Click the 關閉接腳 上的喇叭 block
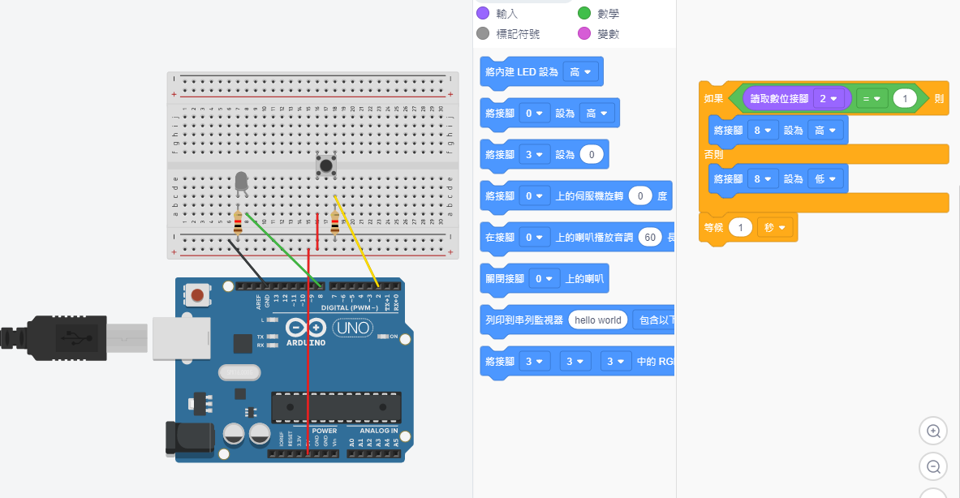This screenshot has width=960, height=498. (x=545, y=279)
